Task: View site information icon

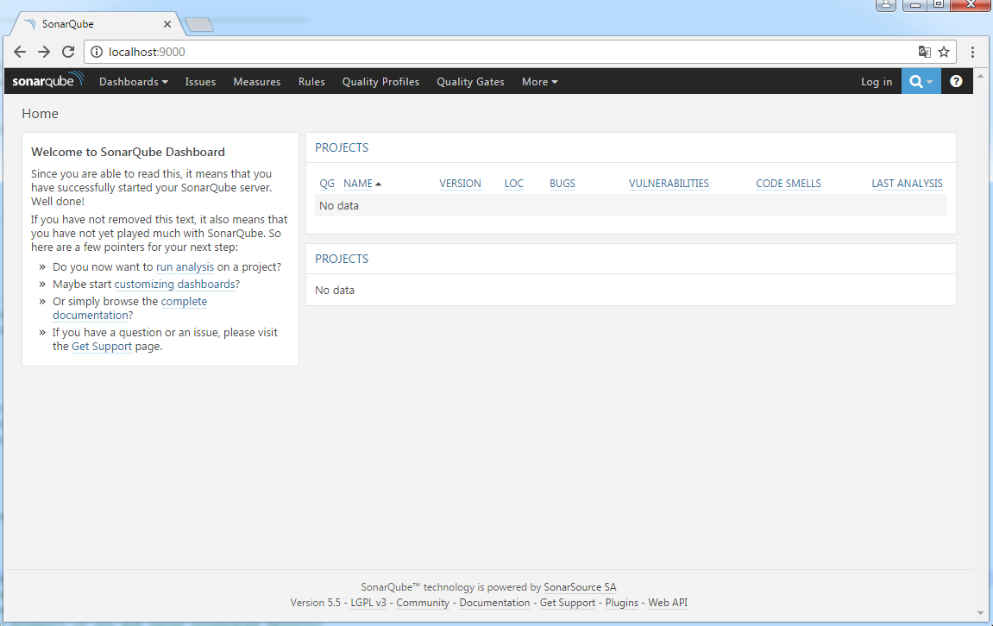Action: (97, 52)
